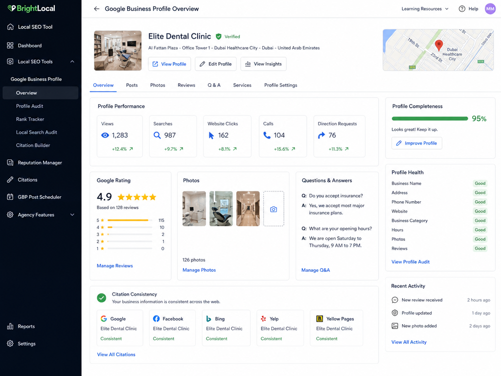Collapse the Local SEO Tools section chevron
Viewport: 501px width, 376px height.
pyautogui.click(x=72, y=61)
